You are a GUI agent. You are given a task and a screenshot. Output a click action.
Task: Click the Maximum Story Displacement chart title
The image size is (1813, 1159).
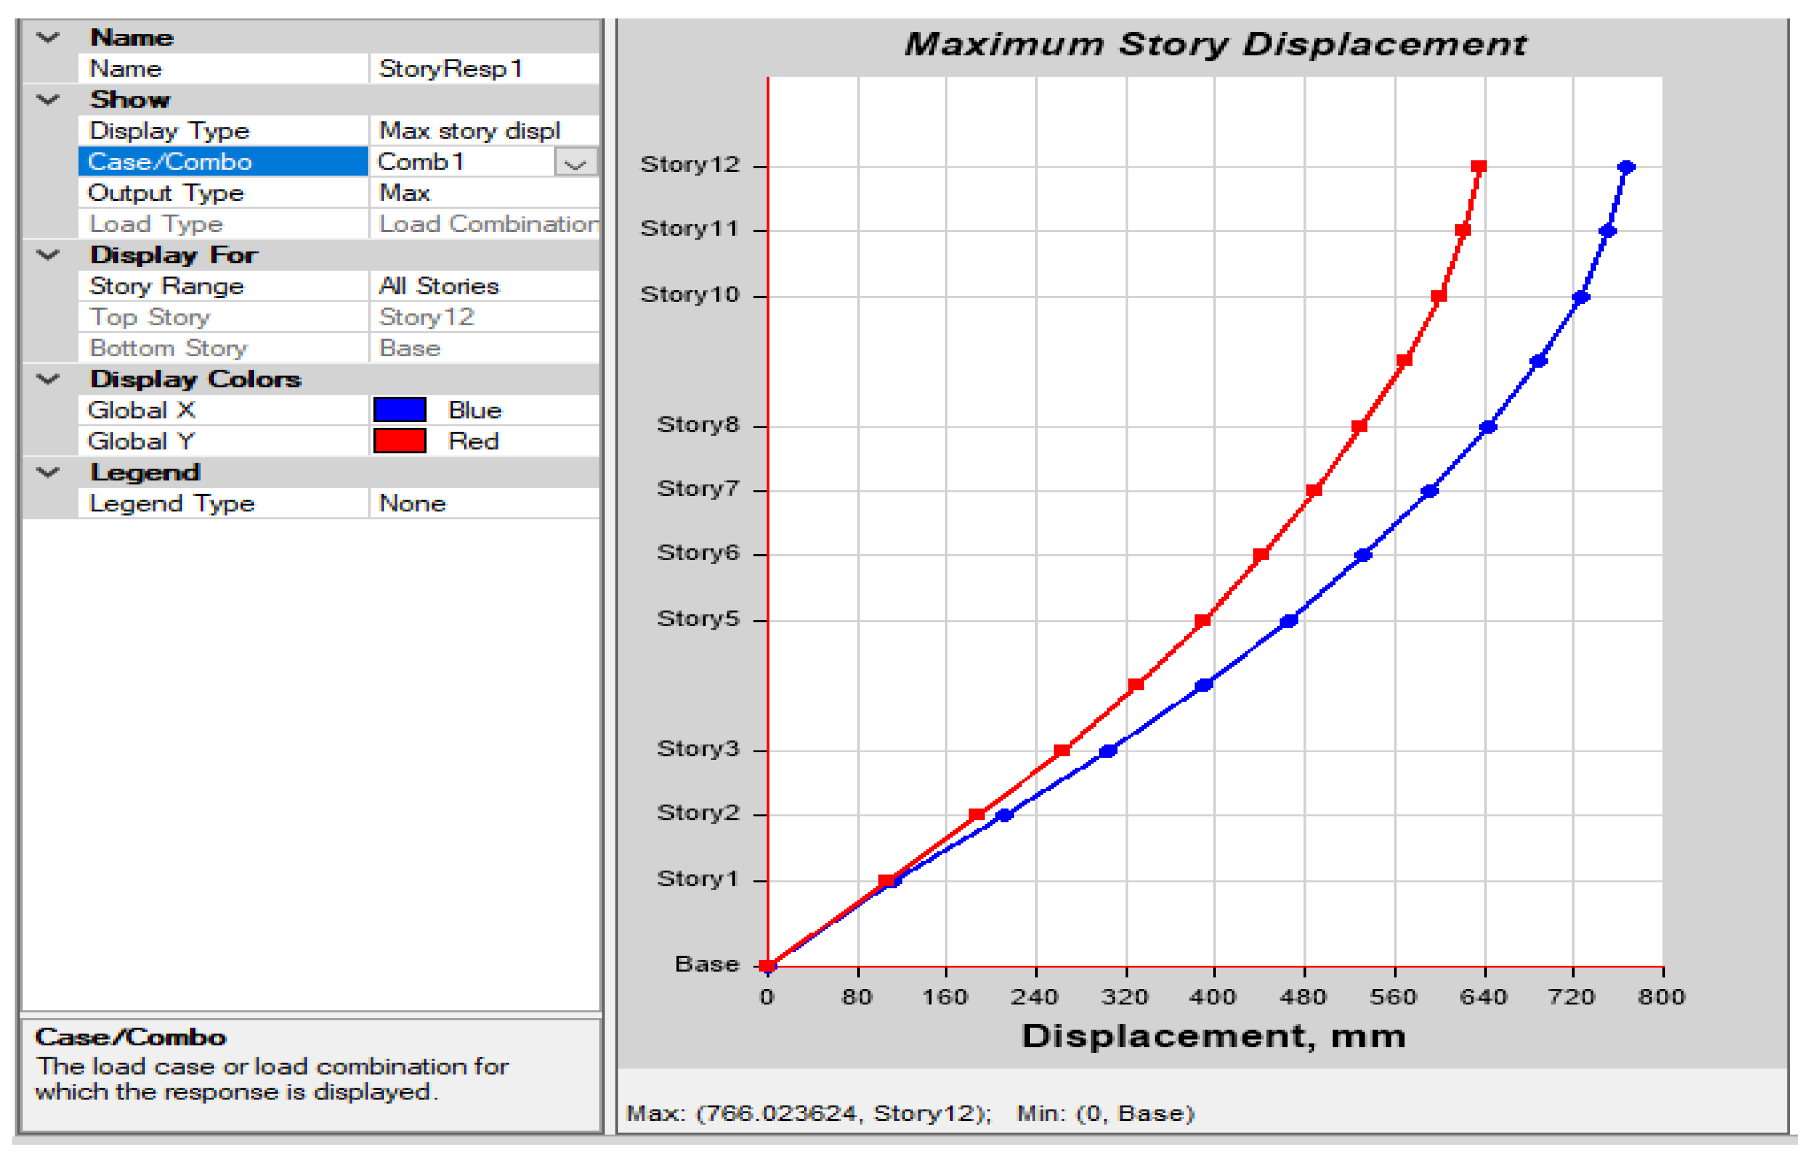pyautogui.click(x=1215, y=45)
